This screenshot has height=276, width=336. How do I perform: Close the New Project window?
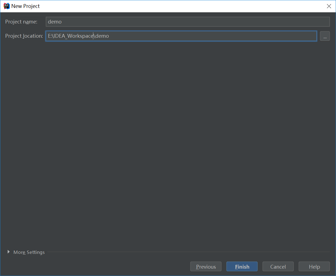point(329,6)
